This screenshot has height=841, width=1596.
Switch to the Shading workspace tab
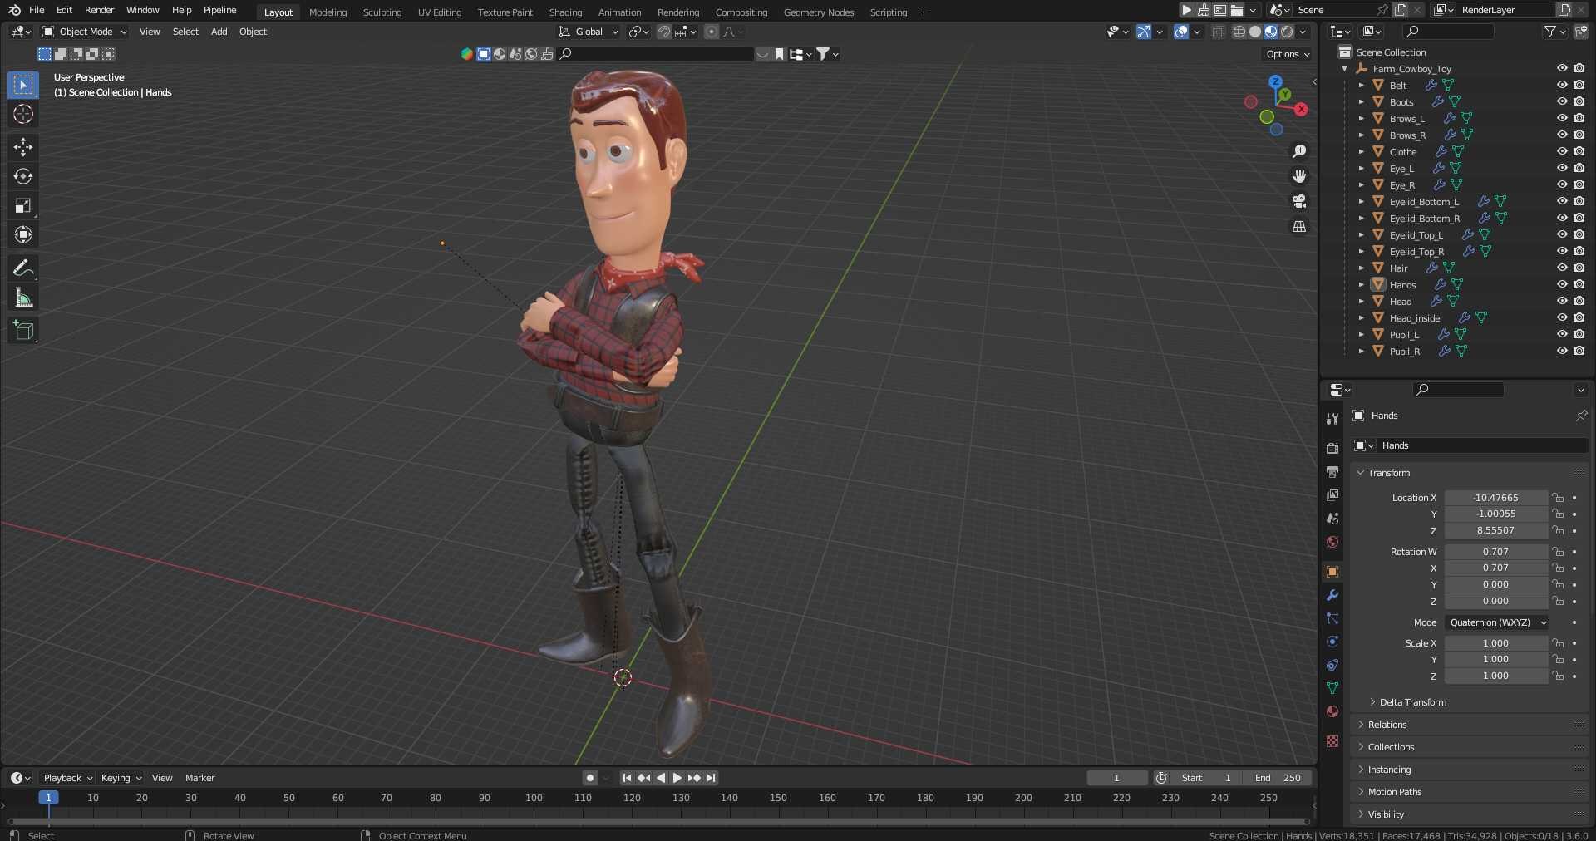tap(565, 12)
